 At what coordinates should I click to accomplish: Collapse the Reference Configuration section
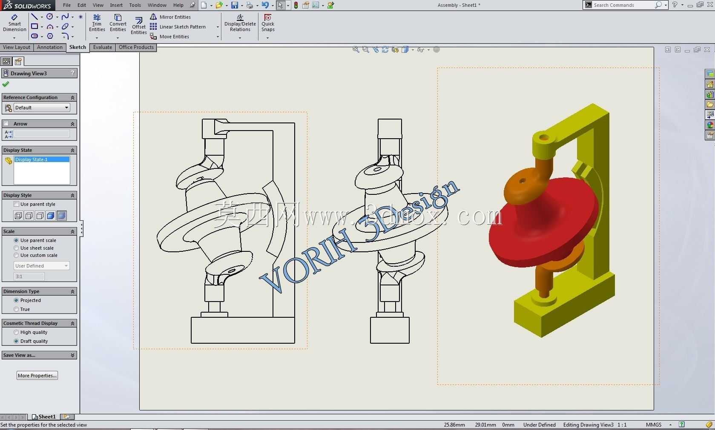point(72,97)
